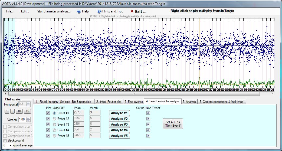Screen dimensions: 282x151
Task: Select the Event #3 radio button
Action: tap(54, 124)
